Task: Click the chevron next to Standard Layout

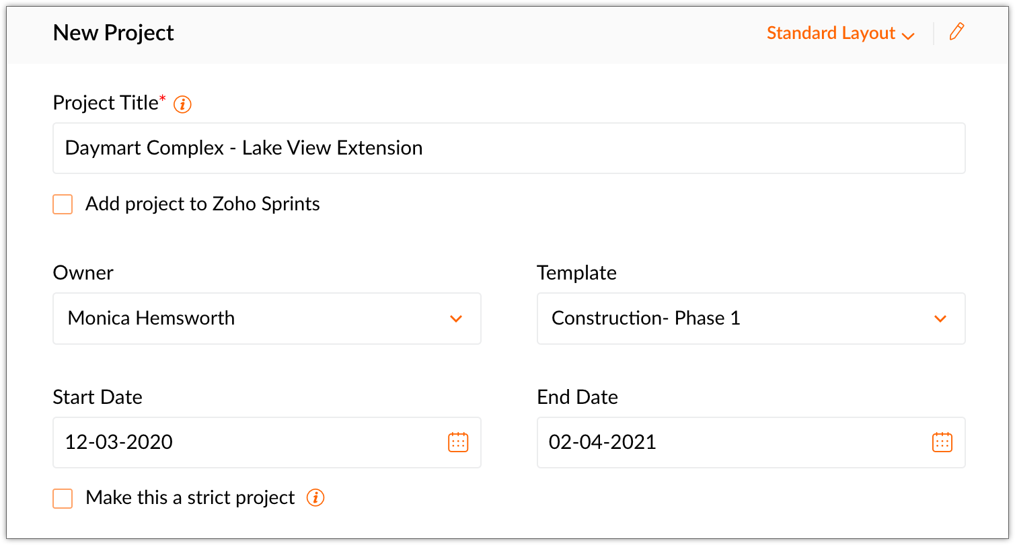Action: pyautogui.click(x=908, y=36)
